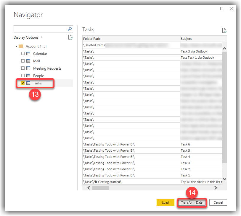The width and height of the screenshot is (241, 216).
Task: Click the vertical scrollbar thumb
Action: (224, 108)
